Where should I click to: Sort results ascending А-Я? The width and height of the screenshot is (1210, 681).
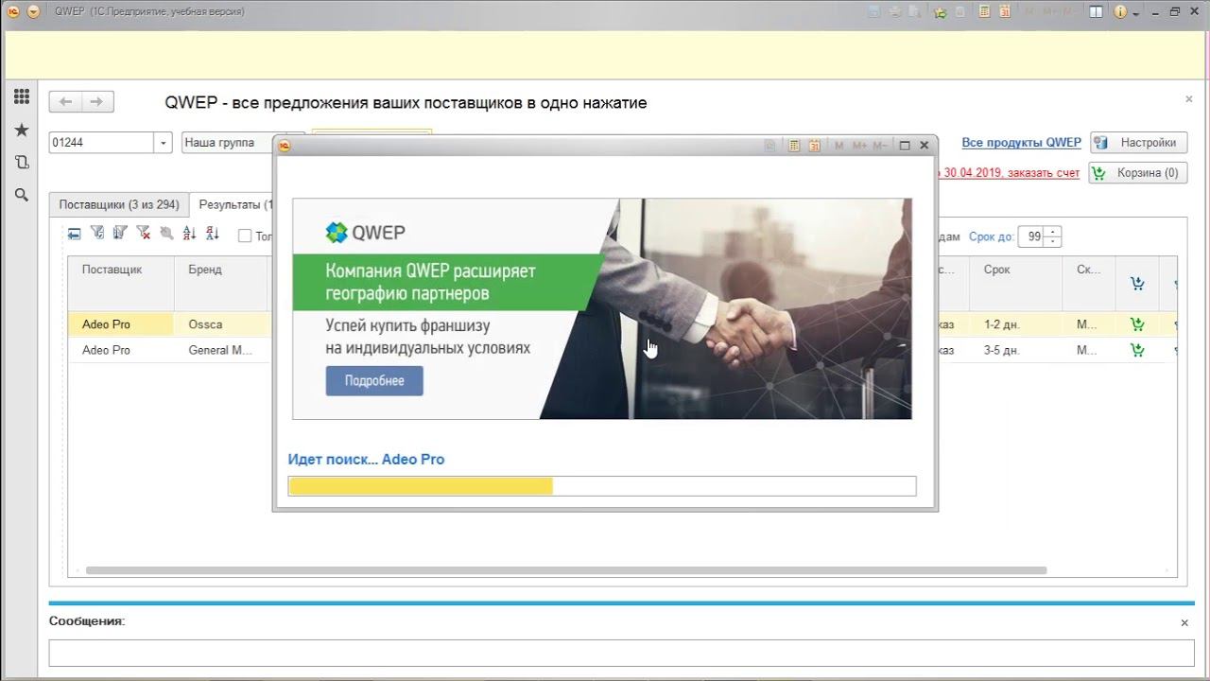click(189, 234)
